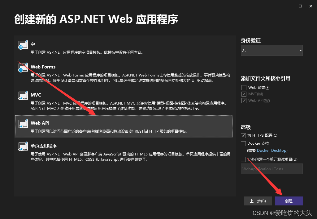Check 此外创建一个单元测试项目 option
The image size is (317, 219).
(x=243, y=159)
